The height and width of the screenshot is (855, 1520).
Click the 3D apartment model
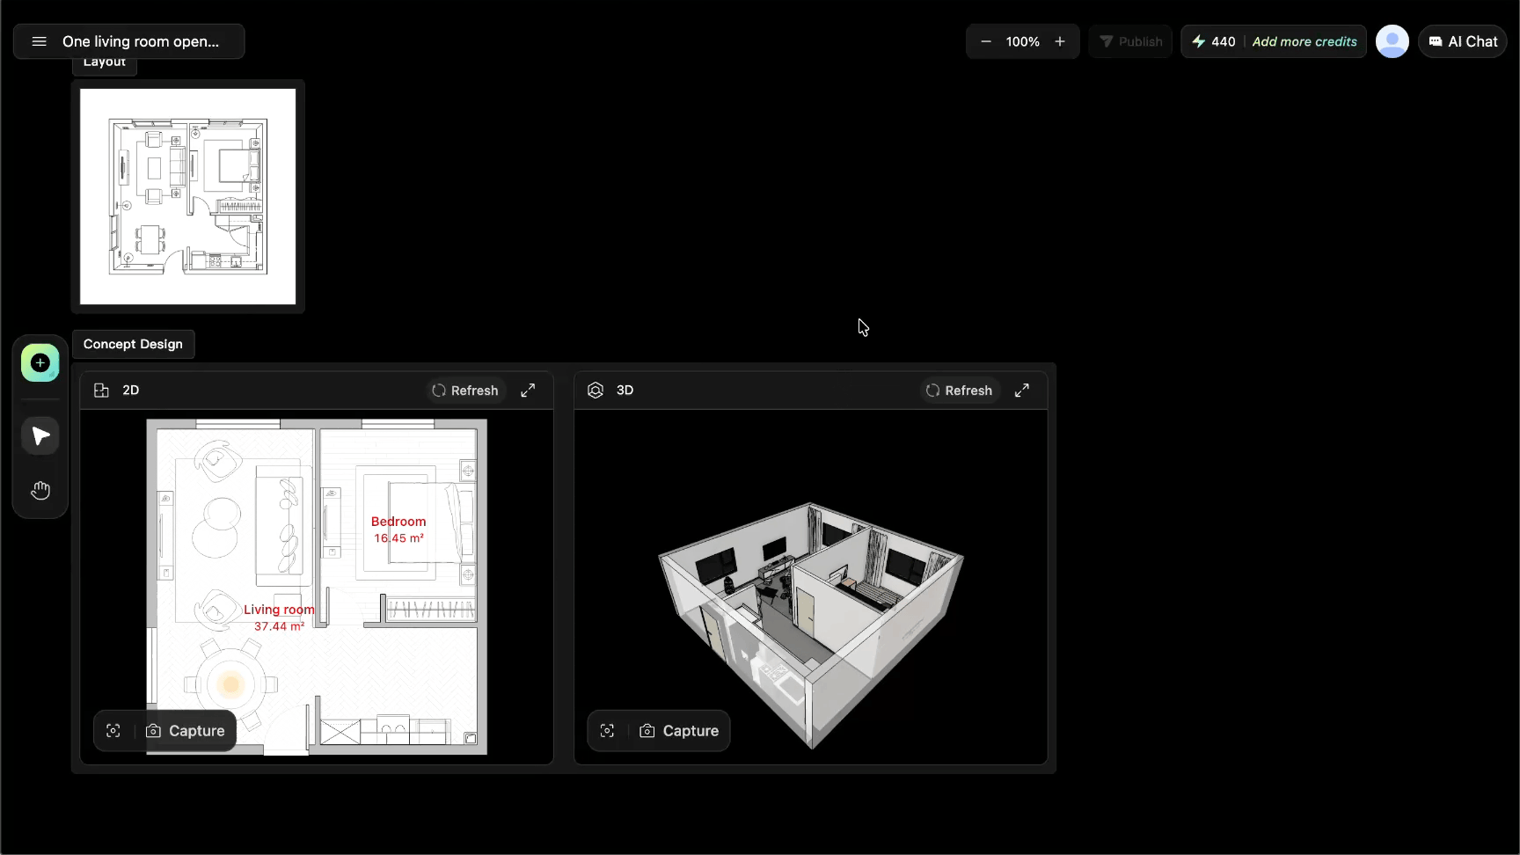tap(811, 625)
